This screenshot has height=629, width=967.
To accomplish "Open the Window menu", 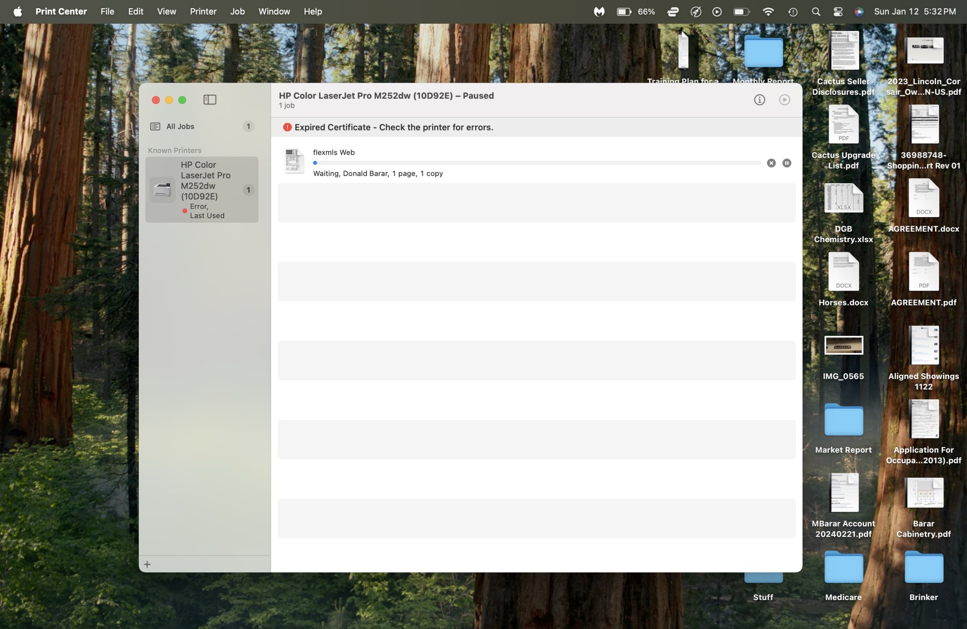I will [274, 12].
